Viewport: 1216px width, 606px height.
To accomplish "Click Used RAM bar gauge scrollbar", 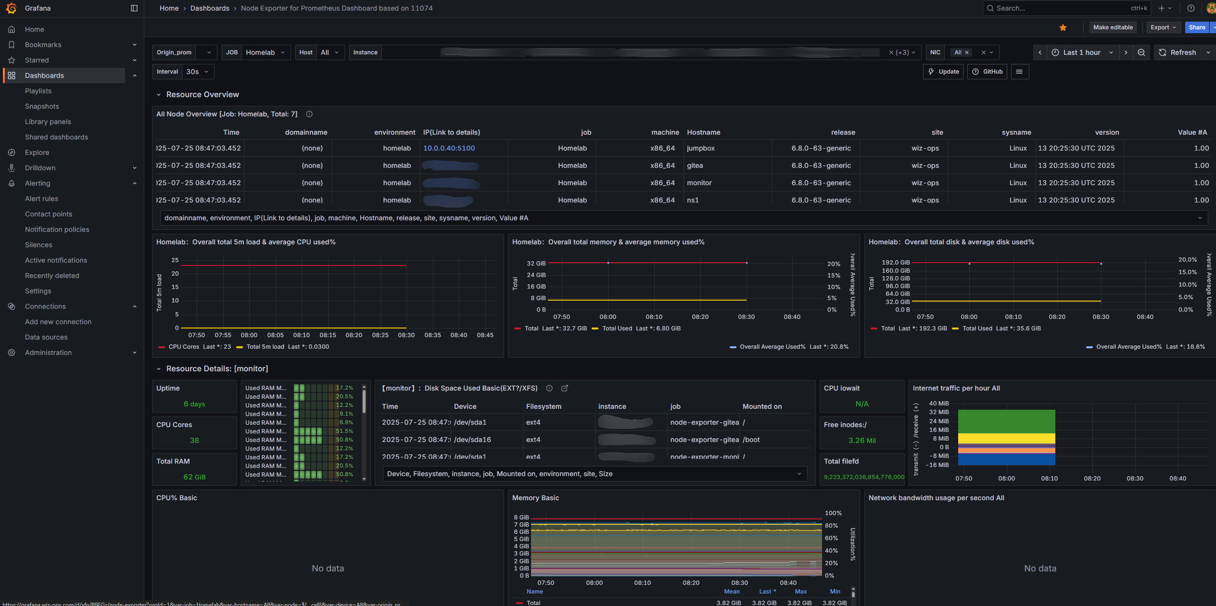I will coord(364,402).
